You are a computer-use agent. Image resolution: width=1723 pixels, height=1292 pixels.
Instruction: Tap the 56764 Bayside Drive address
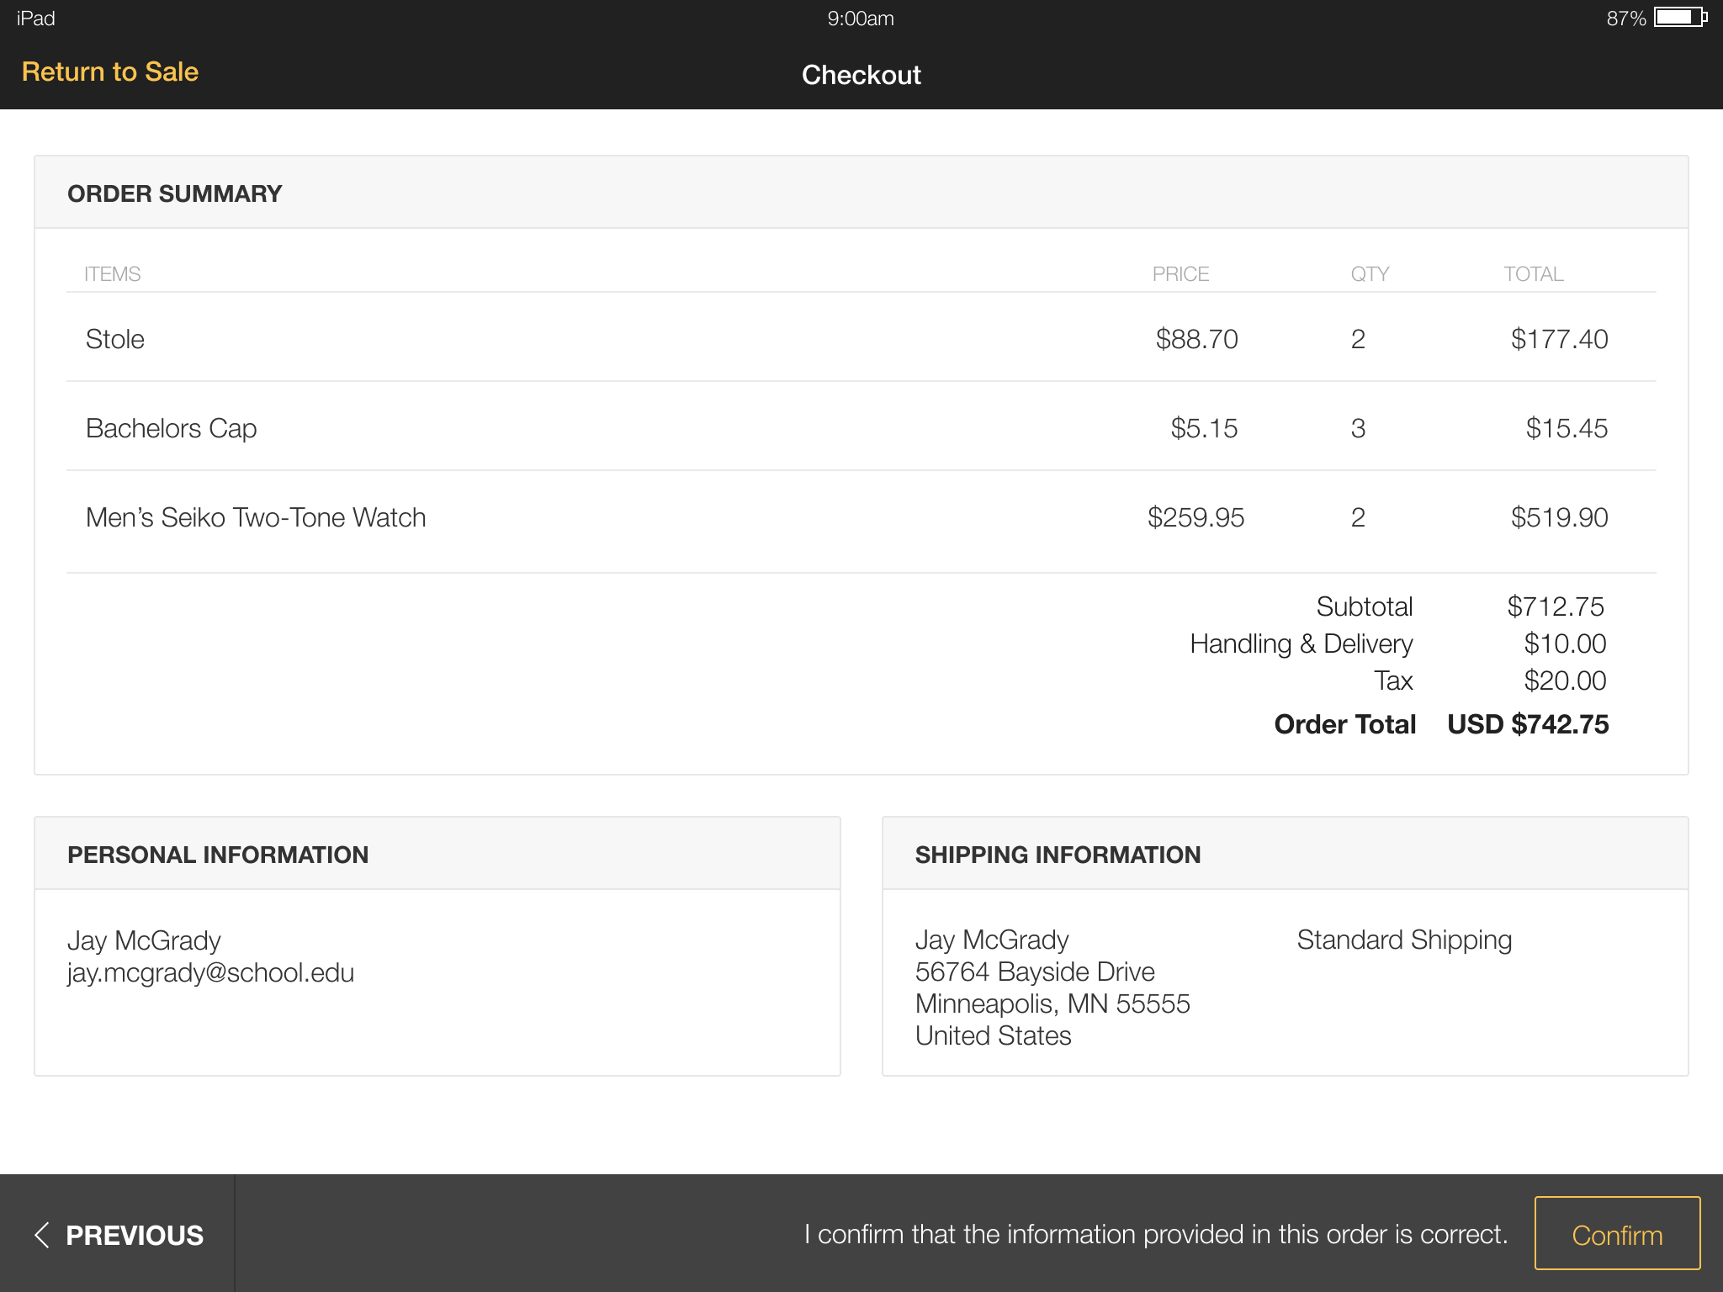[1035, 972]
